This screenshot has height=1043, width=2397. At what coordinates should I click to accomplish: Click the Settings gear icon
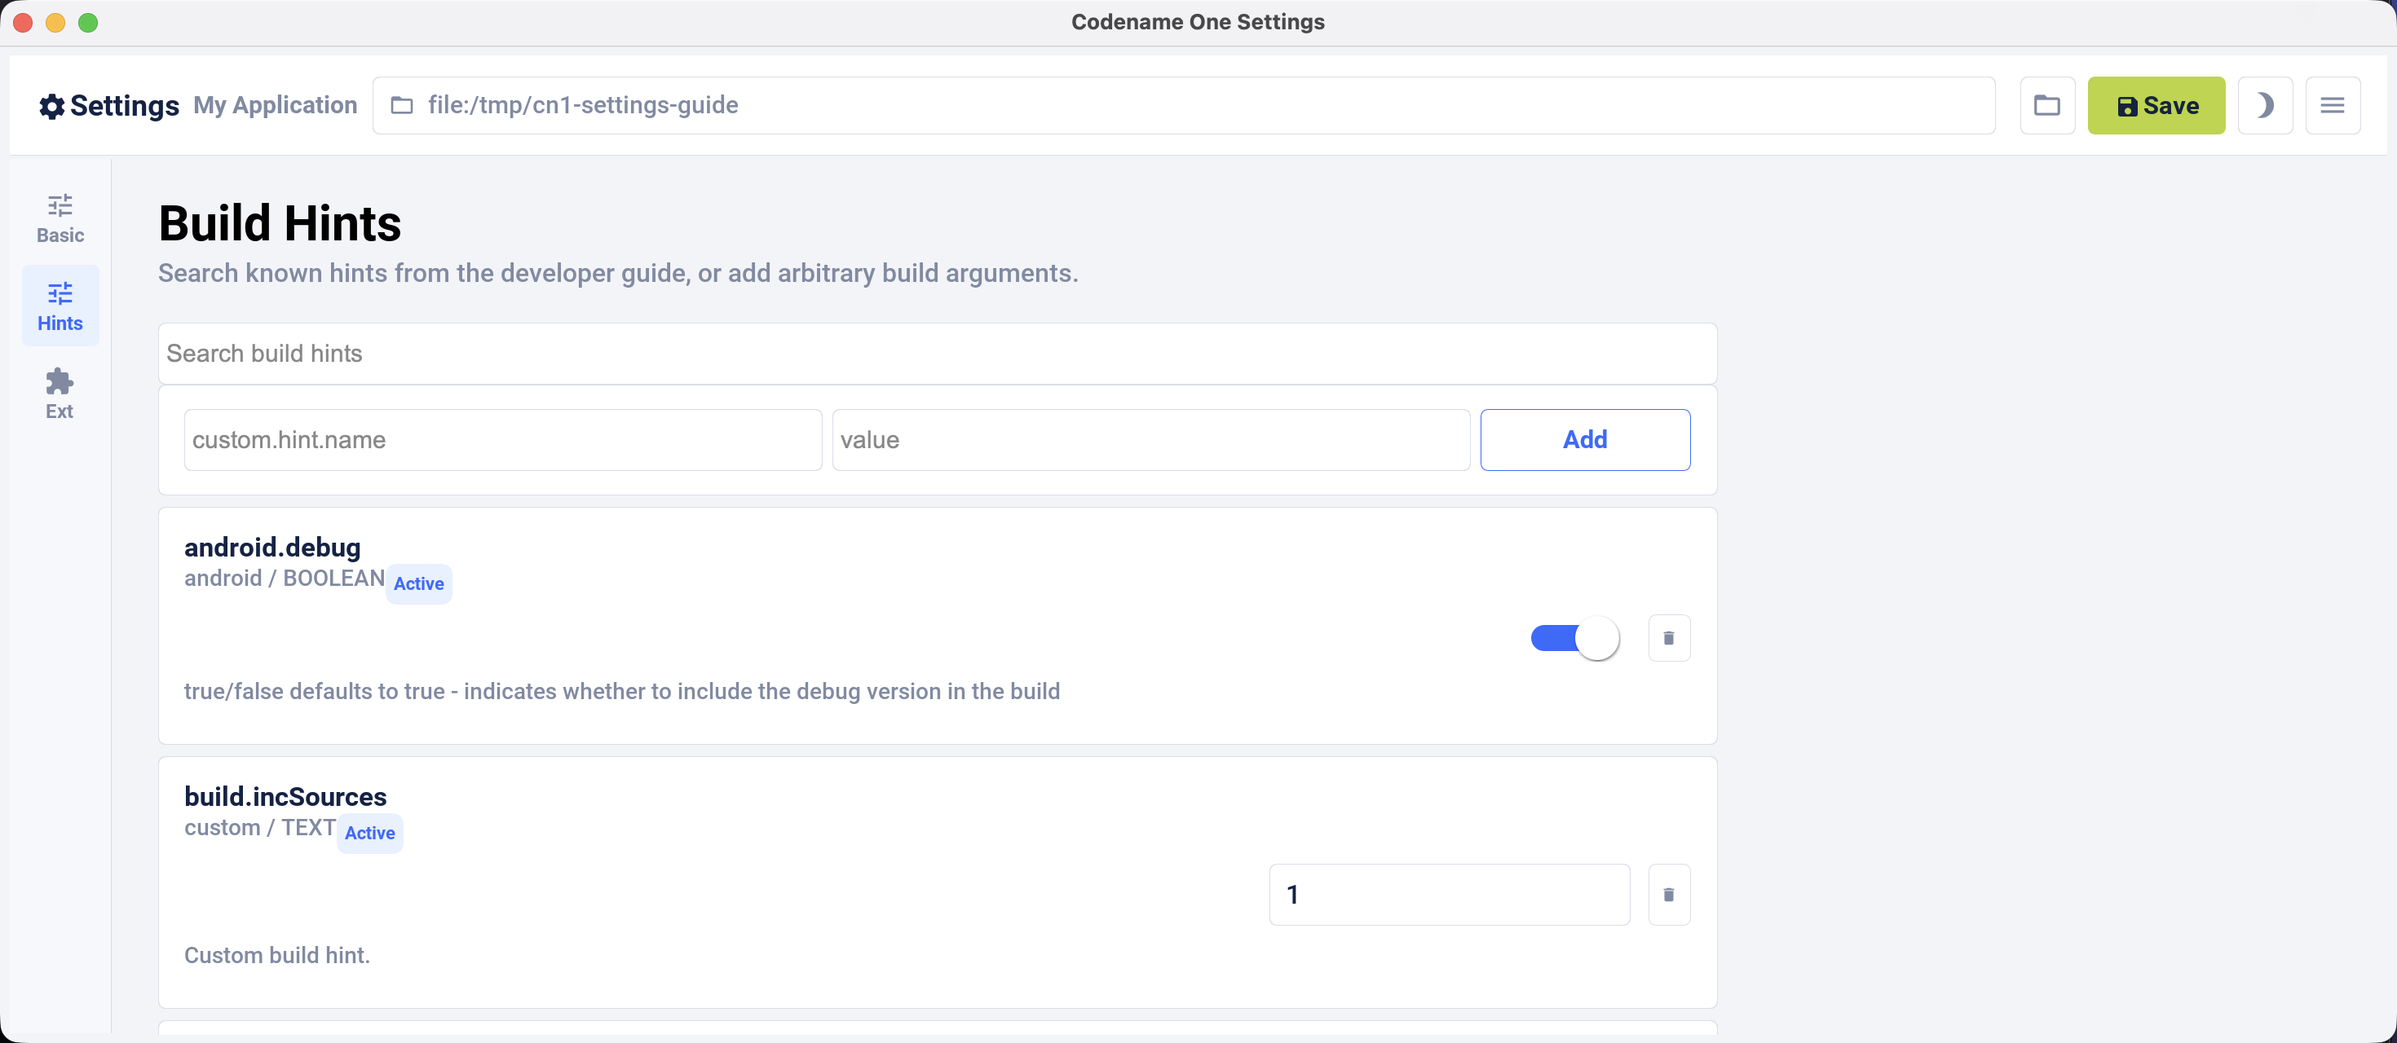point(52,106)
